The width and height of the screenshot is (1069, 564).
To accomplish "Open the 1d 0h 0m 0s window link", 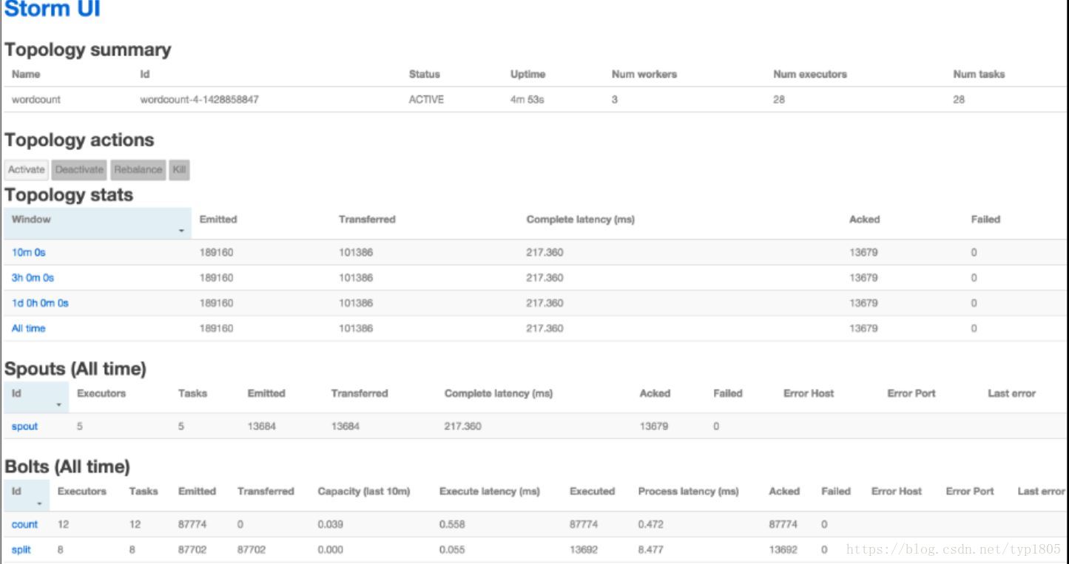I will (40, 303).
